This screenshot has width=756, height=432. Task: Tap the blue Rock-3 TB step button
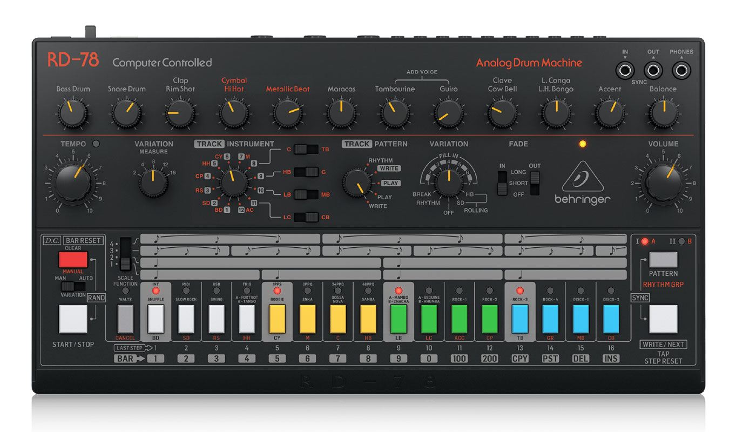coord(520,319)
